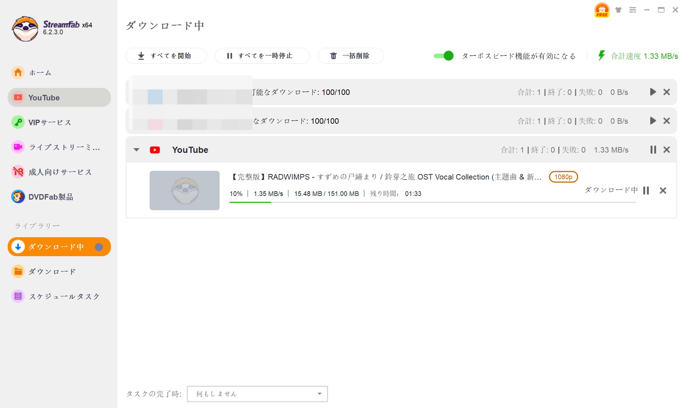The height and width of the screenshot is (408, 686).
Task: Pause the YouTube group downloads
Action: tap(653, 150)
